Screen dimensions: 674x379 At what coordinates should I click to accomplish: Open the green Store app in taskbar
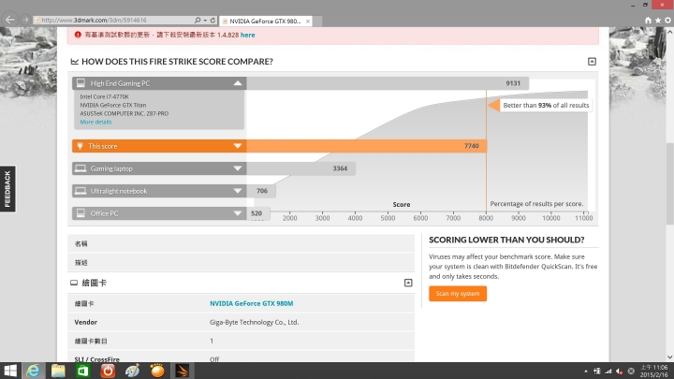83,371
